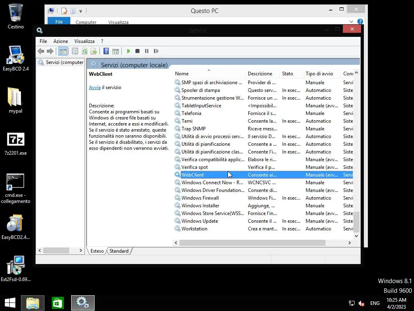This screenshot has height=311, width=414.
Task: Open the Visualizza tab in Questo PC
Action: tap(118, 22)
